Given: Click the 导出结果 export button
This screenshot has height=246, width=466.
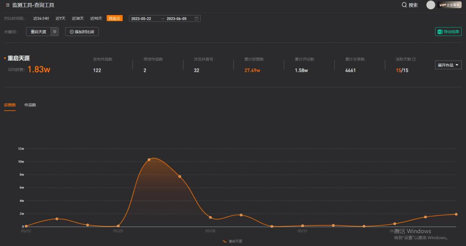Looking at the screenshot, I should [x=448, y=32].
